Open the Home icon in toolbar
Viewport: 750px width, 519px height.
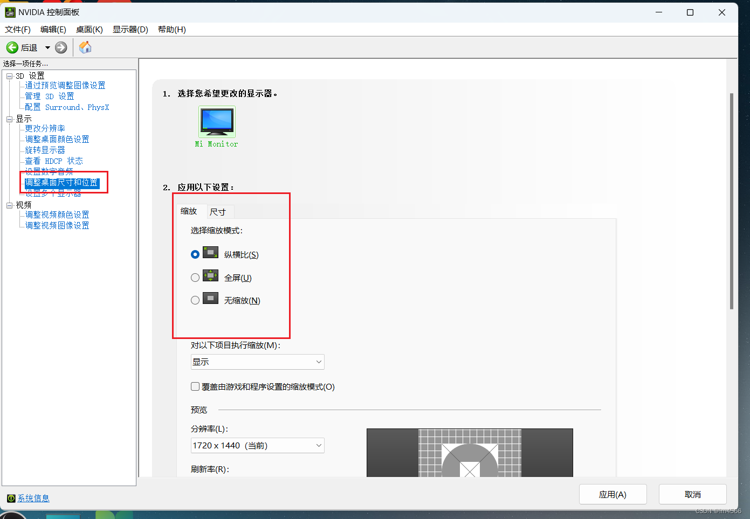pyautogui.click(x=85, y=47)
